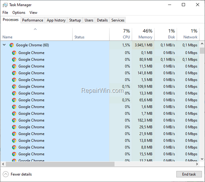The image size is (205, 182).
Task: Click the Chrome icon in the 21,9 MB row
Action: 14,134
